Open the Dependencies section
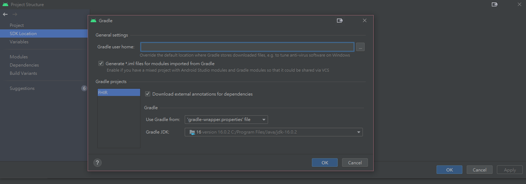This screenshot has height=184, width=526. coord(24,65)
